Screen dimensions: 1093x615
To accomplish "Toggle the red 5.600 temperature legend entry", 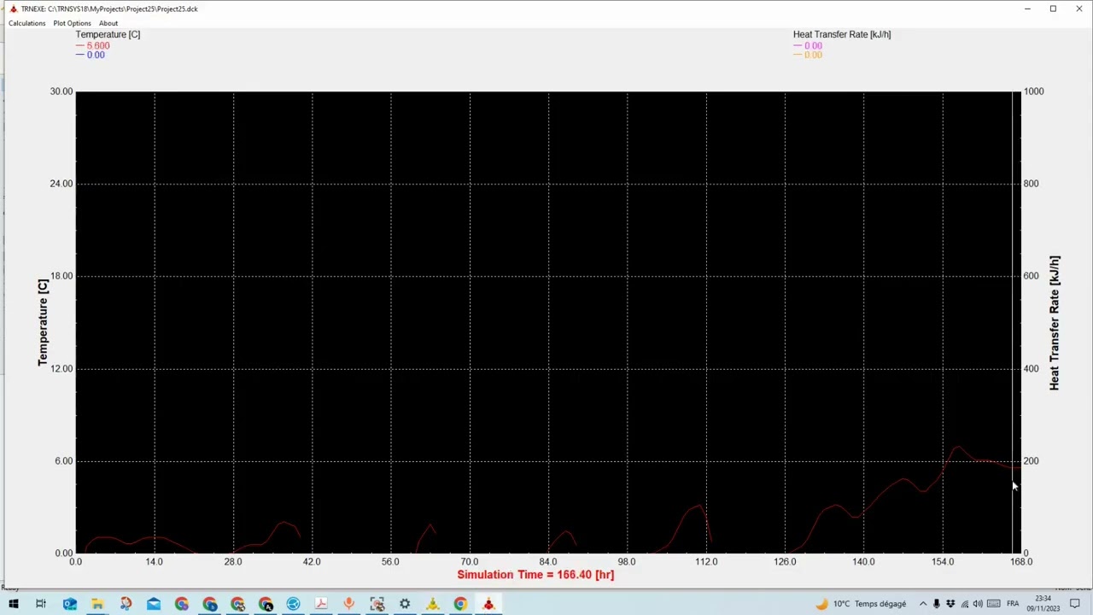I will click(x=93, y=45).
